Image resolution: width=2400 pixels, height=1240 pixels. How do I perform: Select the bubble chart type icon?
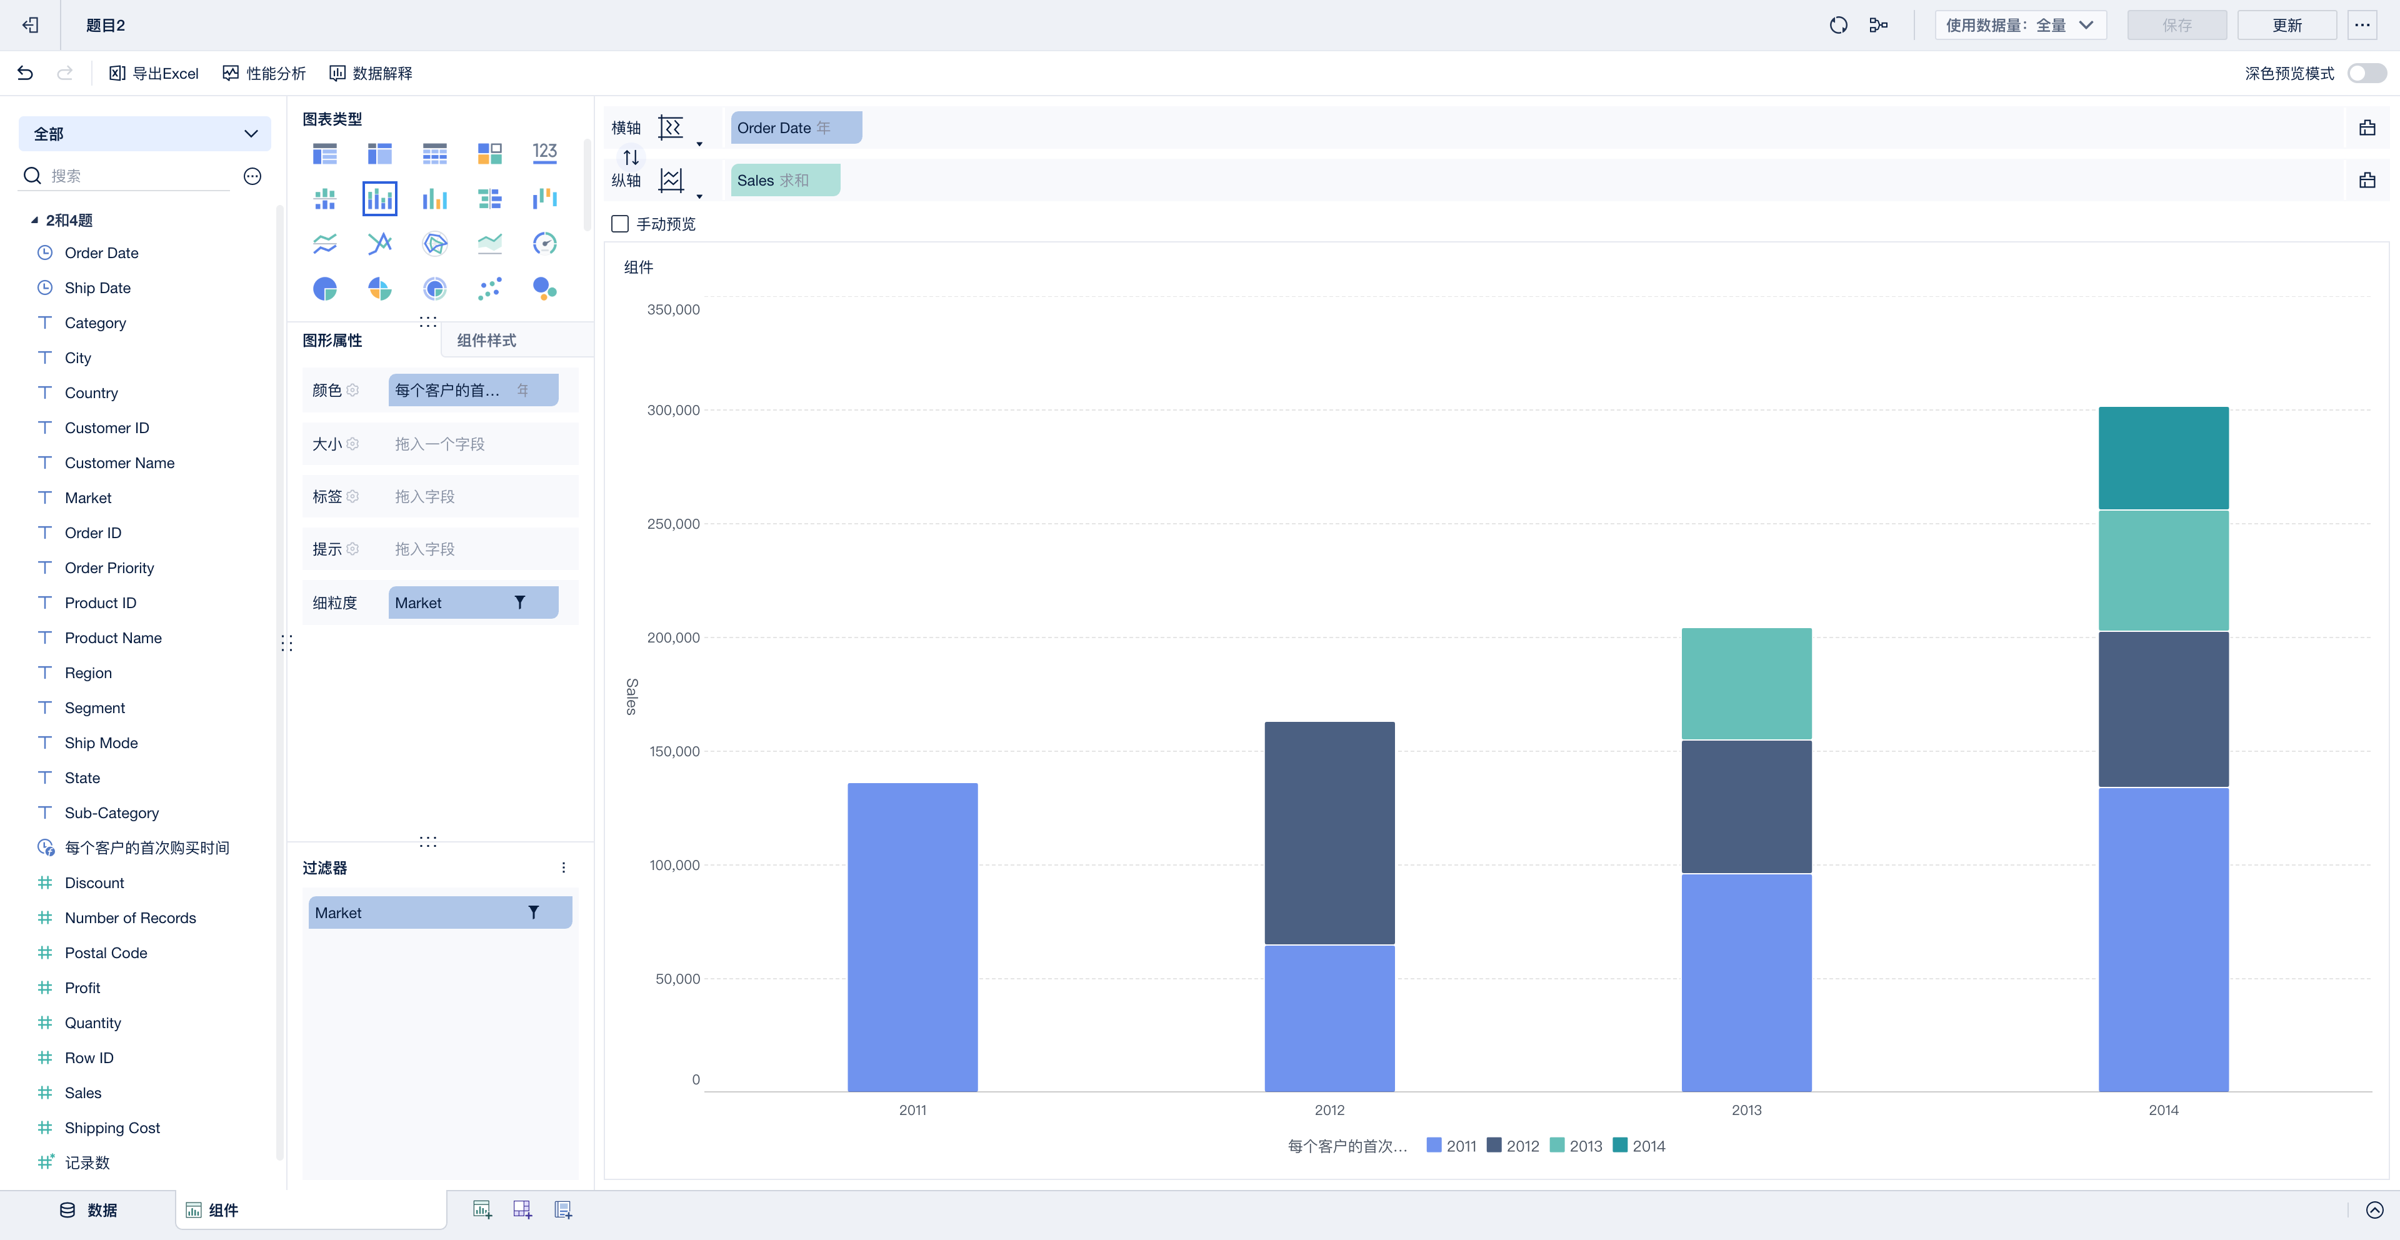click(x=544, y=289)
